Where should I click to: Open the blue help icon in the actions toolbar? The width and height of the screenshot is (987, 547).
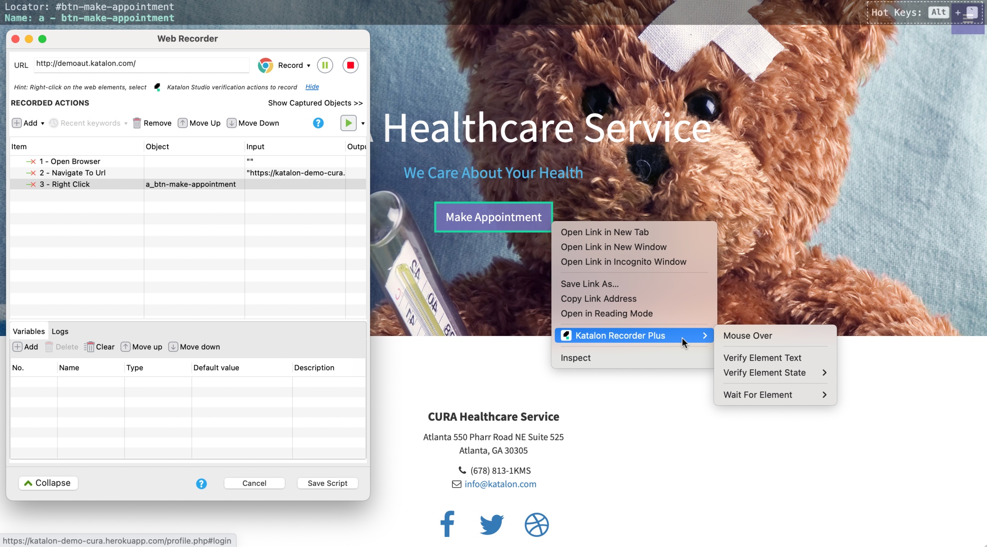click(x=318, y=123)
